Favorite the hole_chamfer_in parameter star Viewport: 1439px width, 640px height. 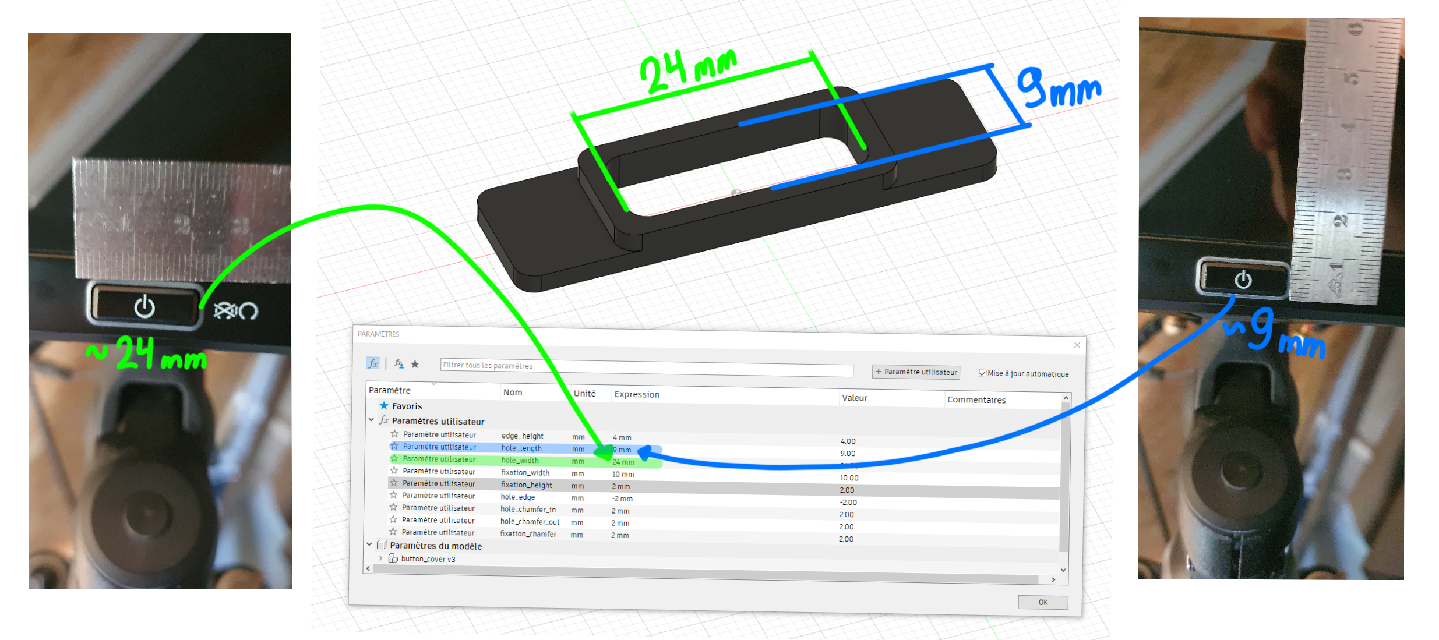pos(393,508)
